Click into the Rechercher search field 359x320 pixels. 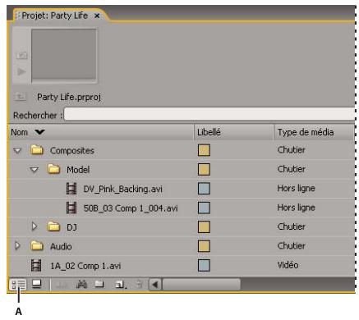(x=209, y=114)
